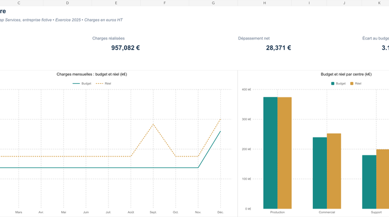Select column D header
The height and width of the screenshot is (217, 389).
click(68, 3)
